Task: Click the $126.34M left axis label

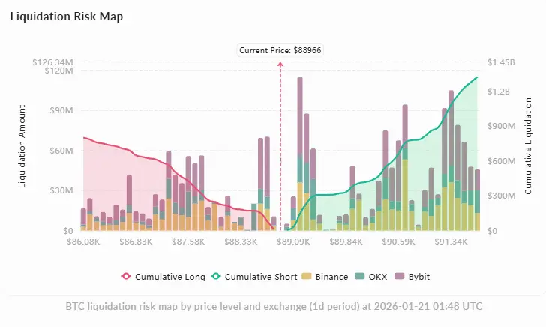Action: (53, 62)
